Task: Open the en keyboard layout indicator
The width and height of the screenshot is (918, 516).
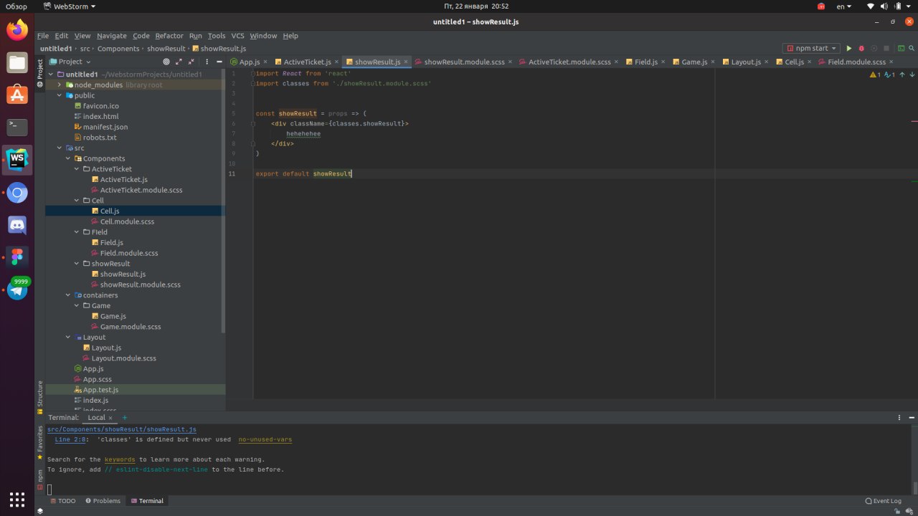Action: pos(844,6)
